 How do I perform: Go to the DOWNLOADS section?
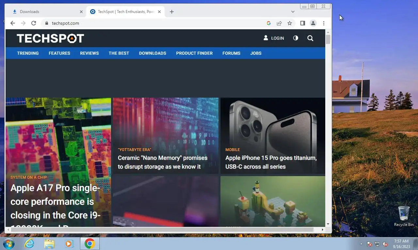point(153,53)
